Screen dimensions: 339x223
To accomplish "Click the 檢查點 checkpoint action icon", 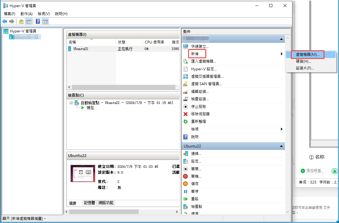I will pos(186,207).
